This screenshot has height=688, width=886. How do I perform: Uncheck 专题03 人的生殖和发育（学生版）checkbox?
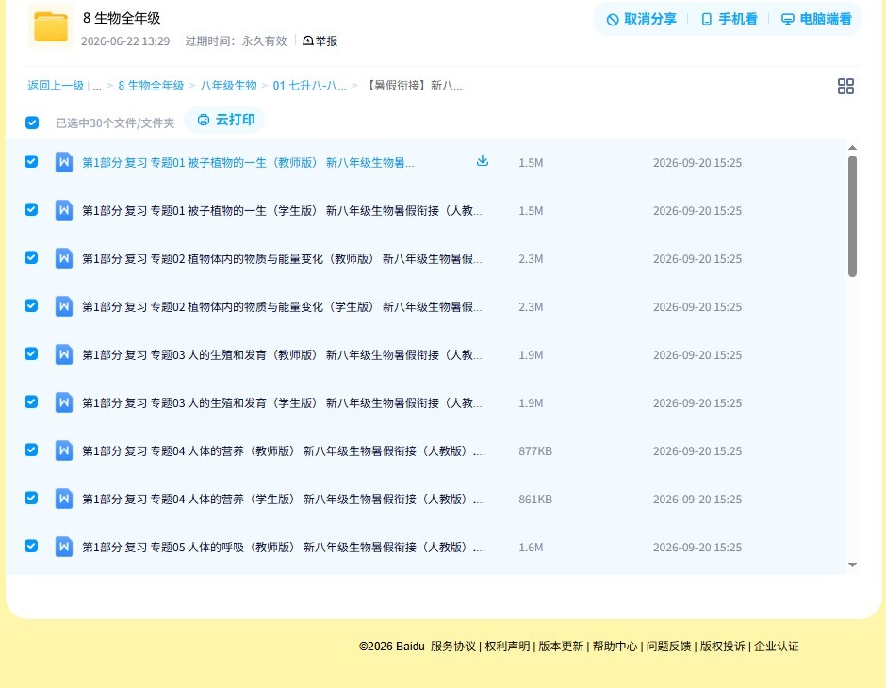tap(31, 401)
